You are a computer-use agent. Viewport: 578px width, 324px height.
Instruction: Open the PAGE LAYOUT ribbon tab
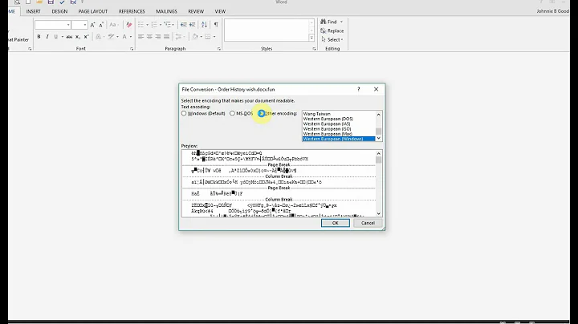[93, 11]
